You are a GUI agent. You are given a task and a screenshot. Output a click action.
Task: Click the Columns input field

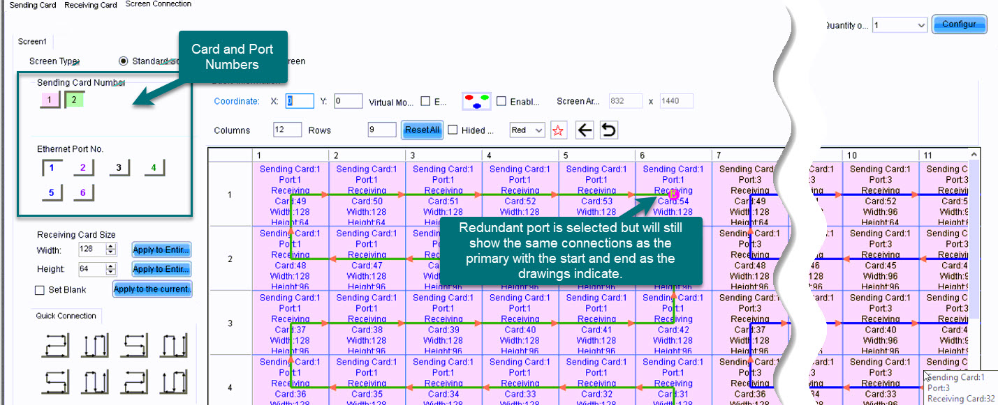pyautogui.click(x=287, y=130)
